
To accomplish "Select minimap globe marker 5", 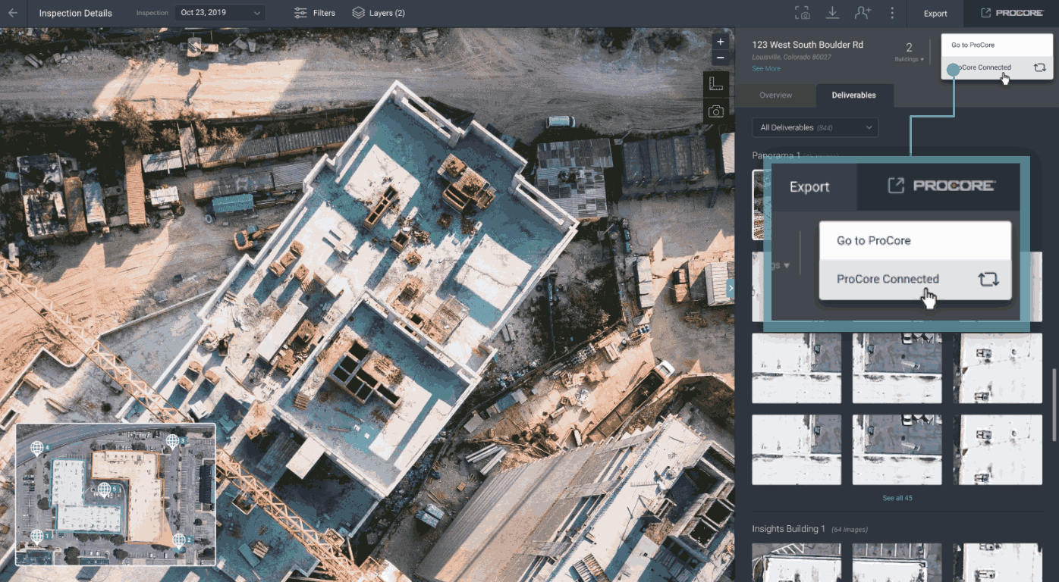I will 105,490.
